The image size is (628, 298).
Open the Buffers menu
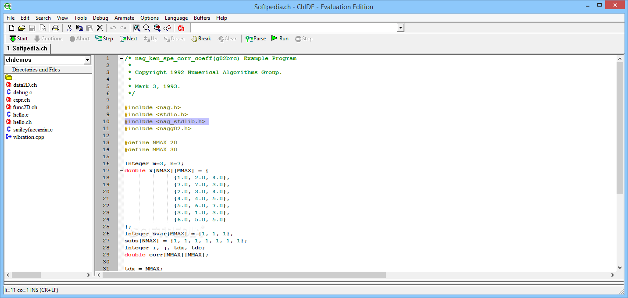(202, 18)
